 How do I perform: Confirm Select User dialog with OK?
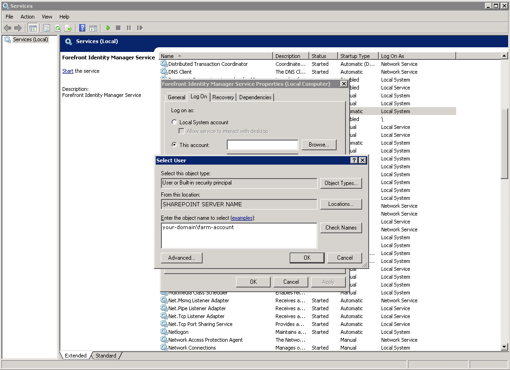(x=307, y=258)
